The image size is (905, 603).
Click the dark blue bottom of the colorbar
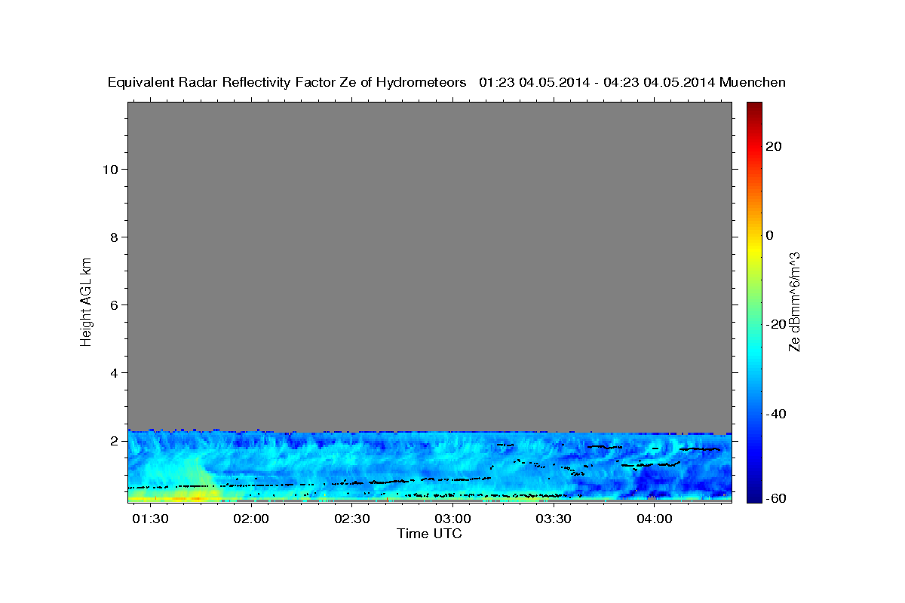[x=754, y=496]
